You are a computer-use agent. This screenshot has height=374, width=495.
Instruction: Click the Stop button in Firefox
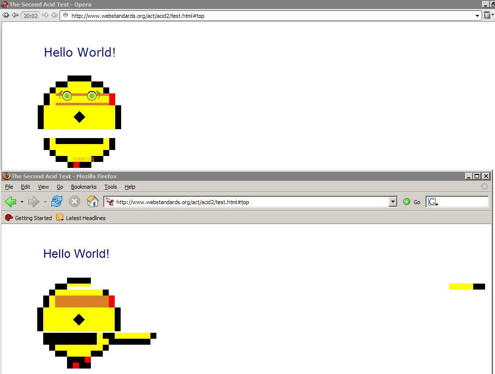[x=74, y=202]
